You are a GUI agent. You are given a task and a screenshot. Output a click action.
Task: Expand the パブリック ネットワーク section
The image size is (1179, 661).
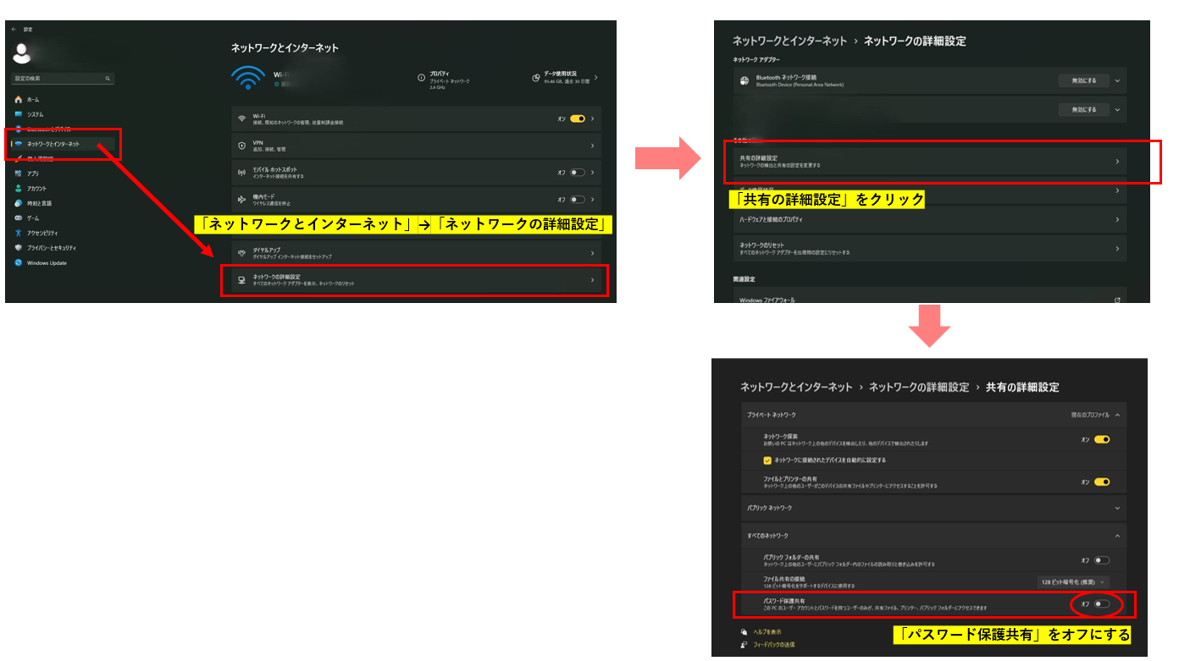(x=1117, y=508)
